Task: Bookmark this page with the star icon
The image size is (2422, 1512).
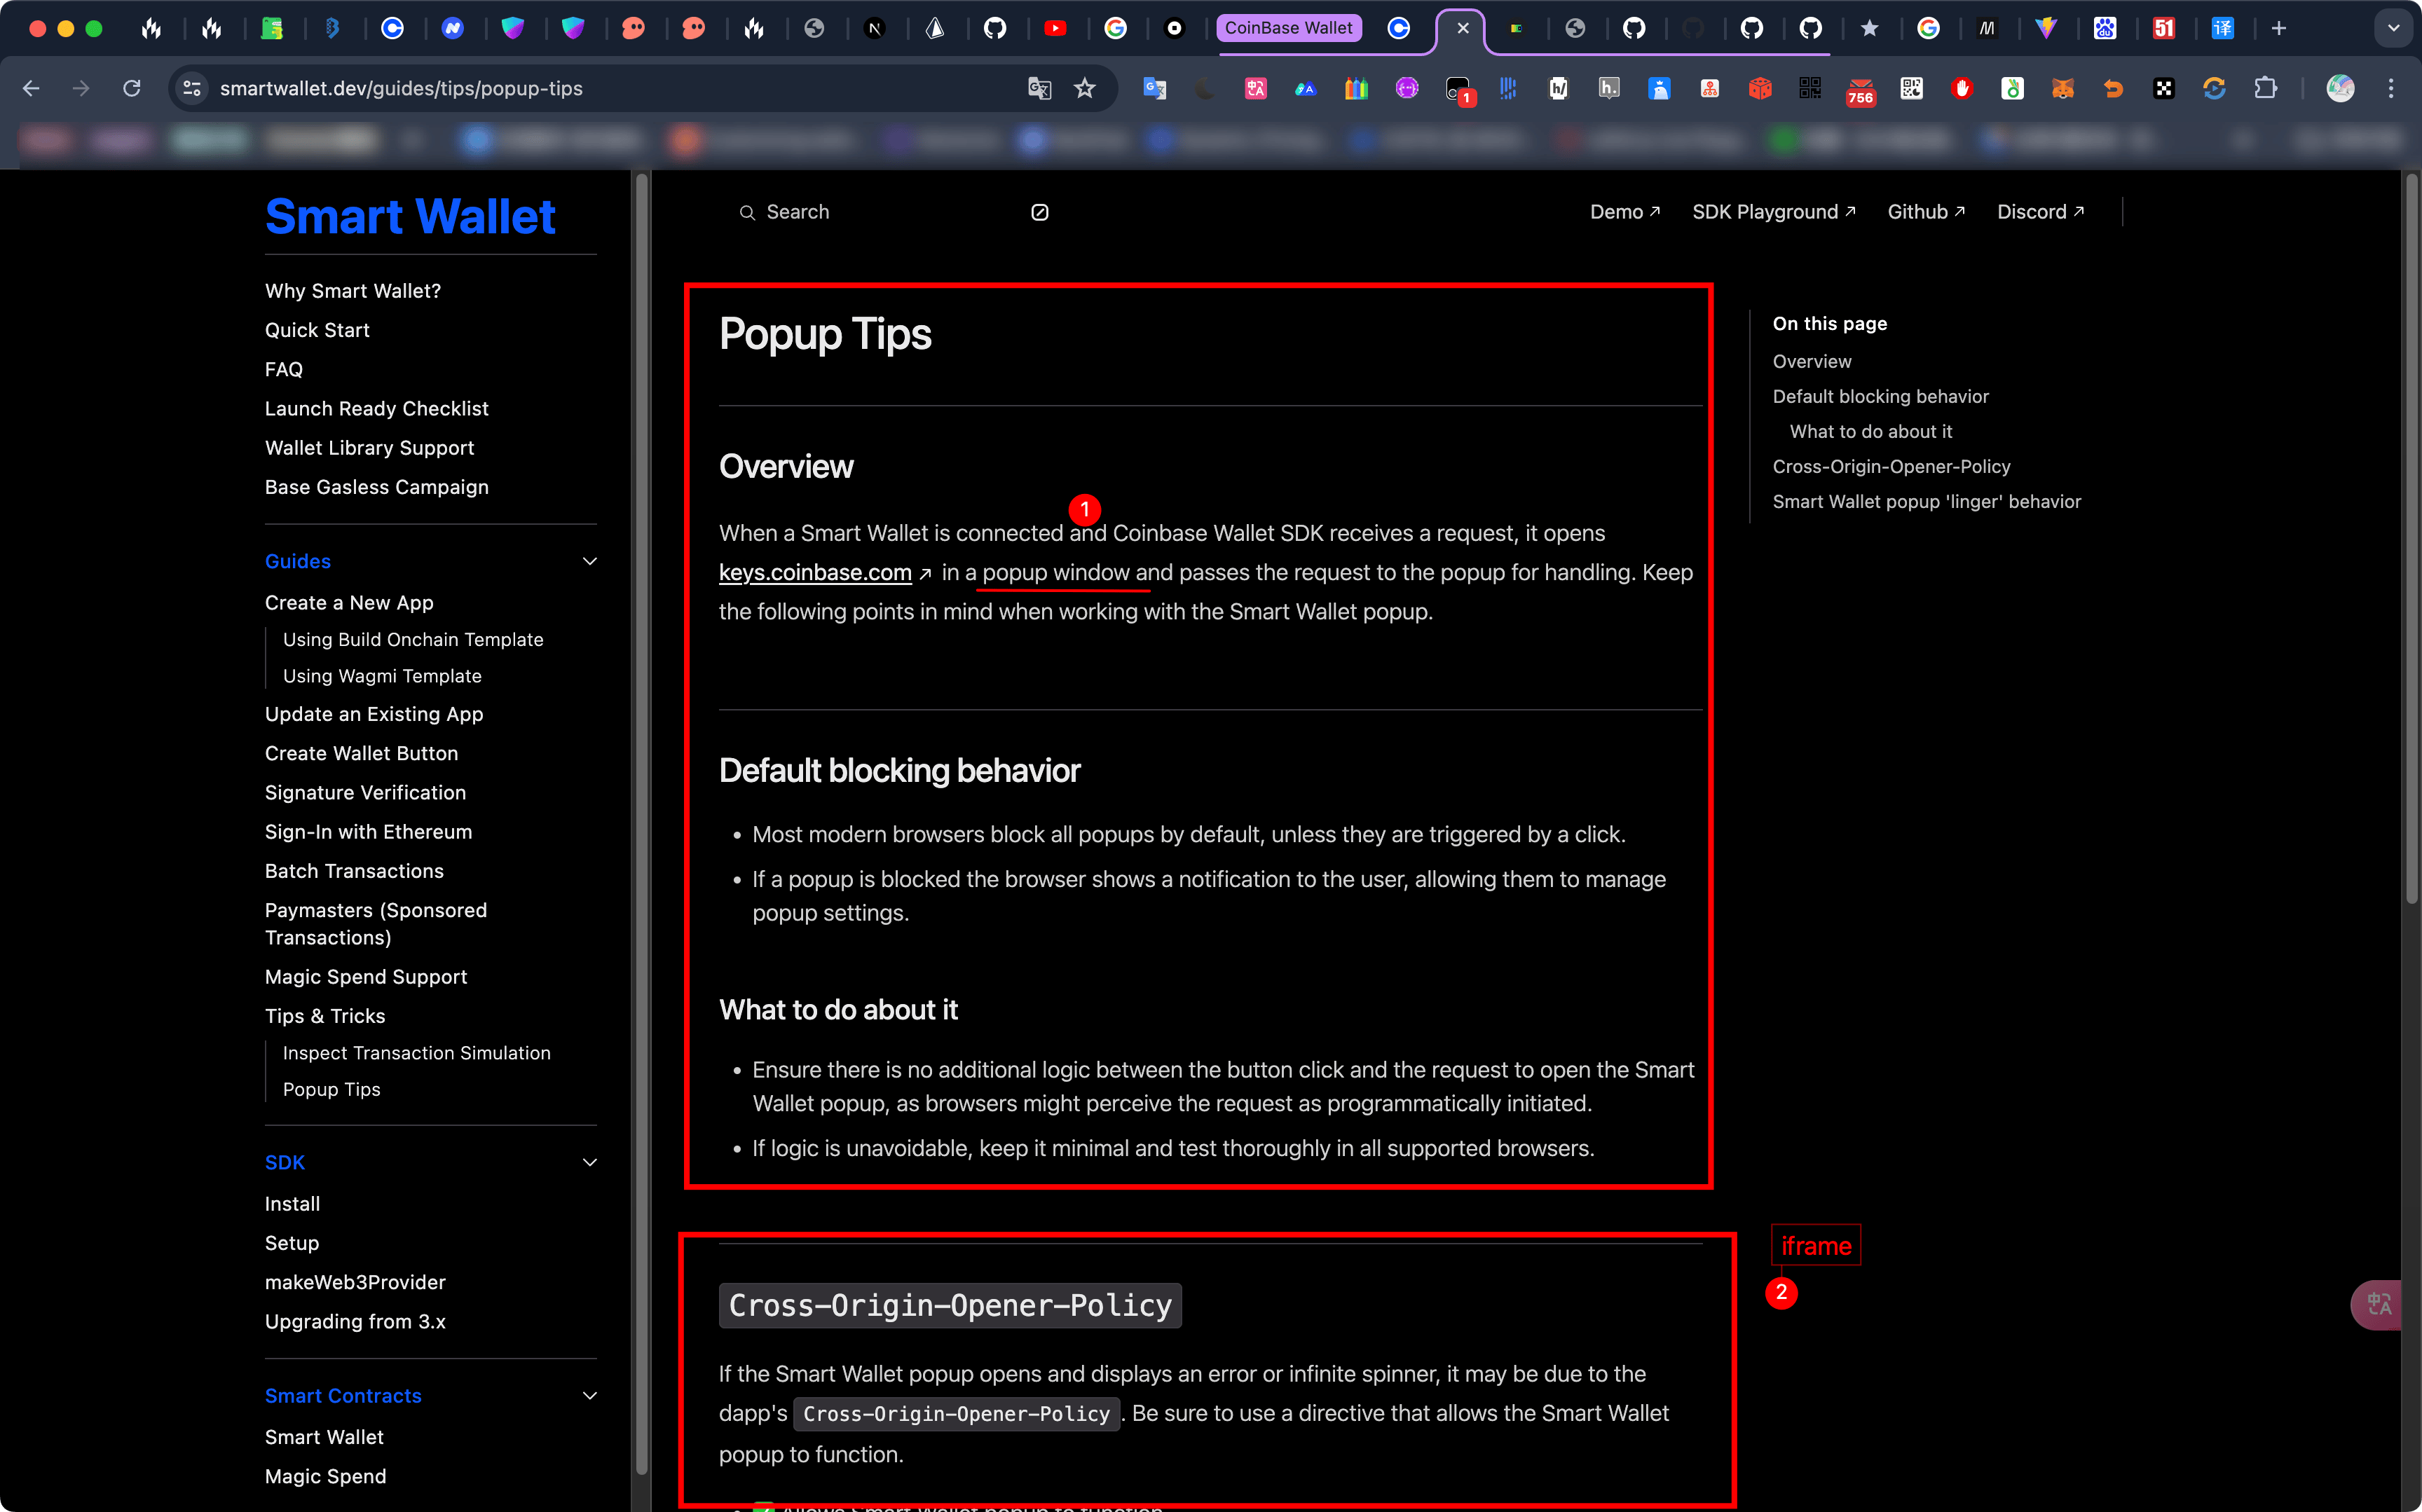Action: (x=1085, y=89)
